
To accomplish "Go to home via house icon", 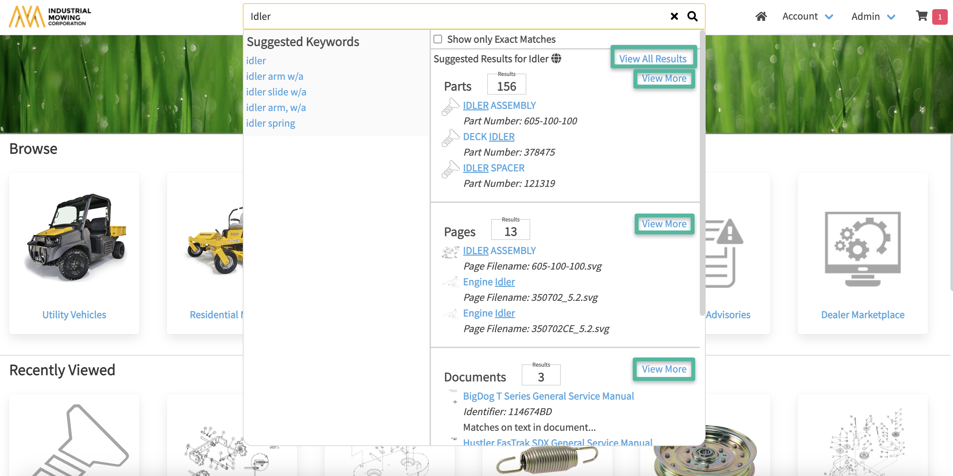I will (x=761, y=16).
